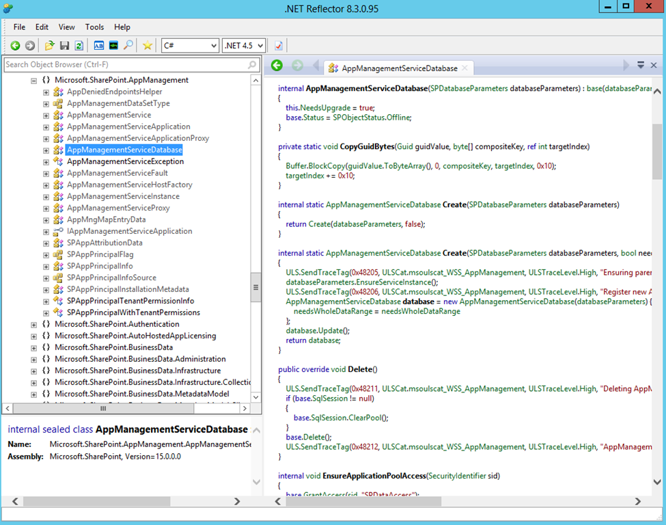Open the File menu
The height and width of the screenshot is (525, 666).
point(19,27)
